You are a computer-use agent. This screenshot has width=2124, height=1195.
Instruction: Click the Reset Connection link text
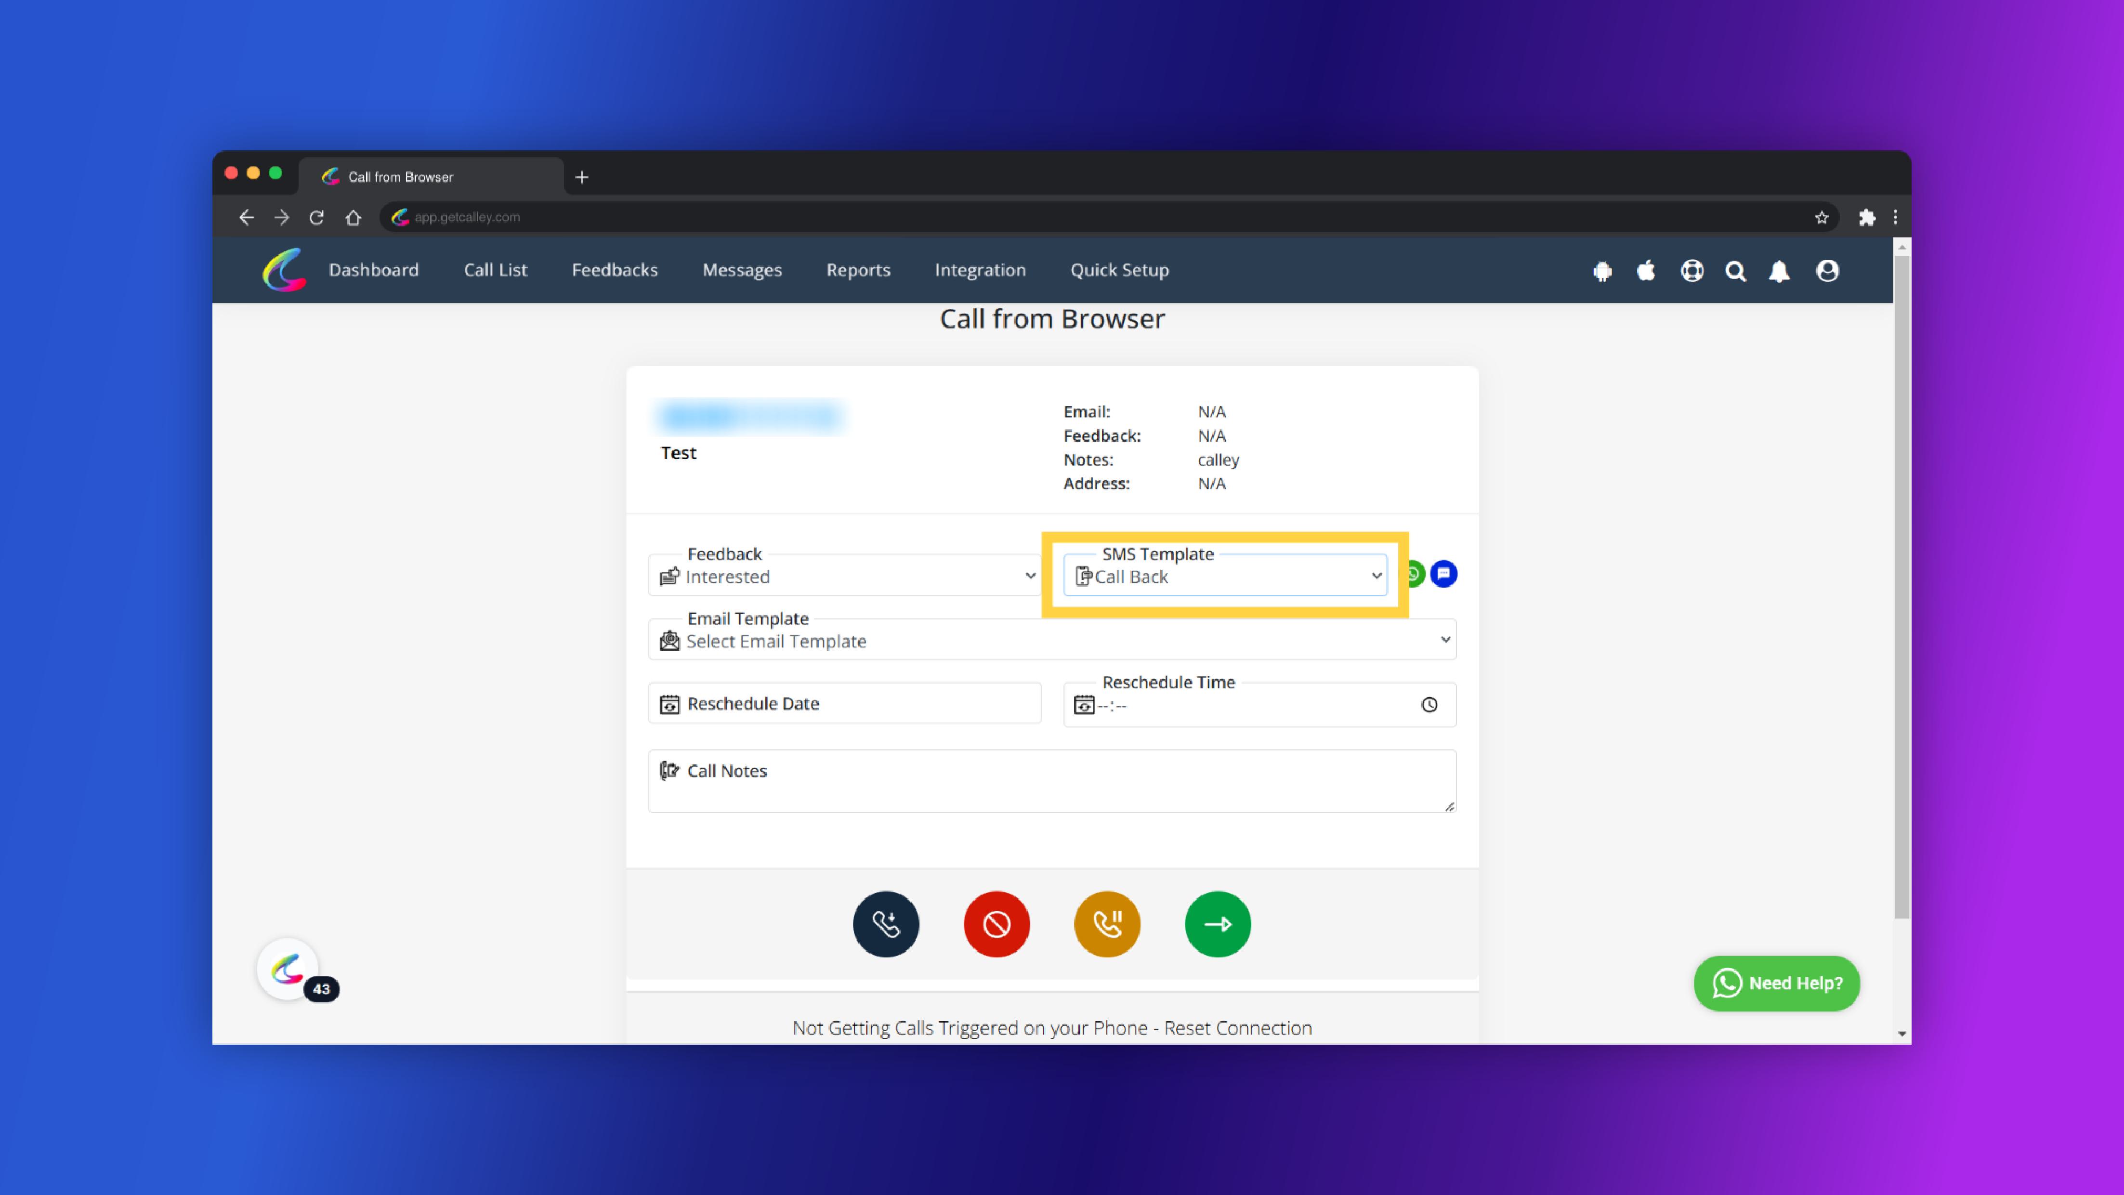click(1237, 1027)
